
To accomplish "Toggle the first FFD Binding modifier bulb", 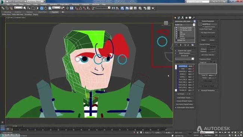I will click(x=176, y=28).
